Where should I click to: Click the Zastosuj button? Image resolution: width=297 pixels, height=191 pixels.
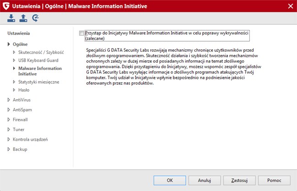pyautogui.click(x=239, y=180)
